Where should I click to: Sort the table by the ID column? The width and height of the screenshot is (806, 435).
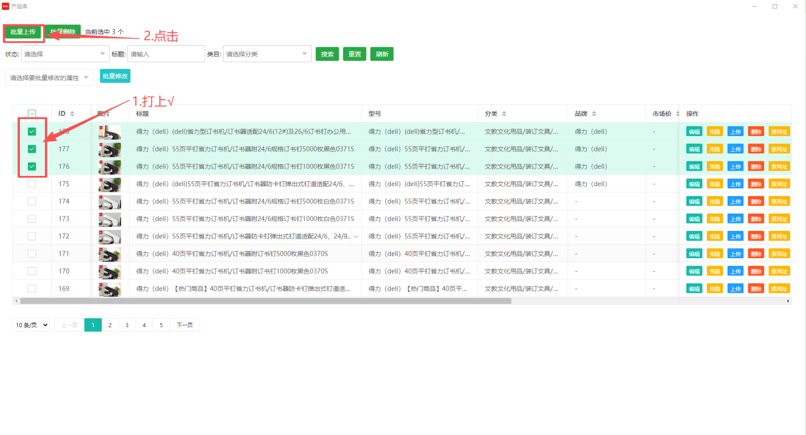tap(72, 114)
